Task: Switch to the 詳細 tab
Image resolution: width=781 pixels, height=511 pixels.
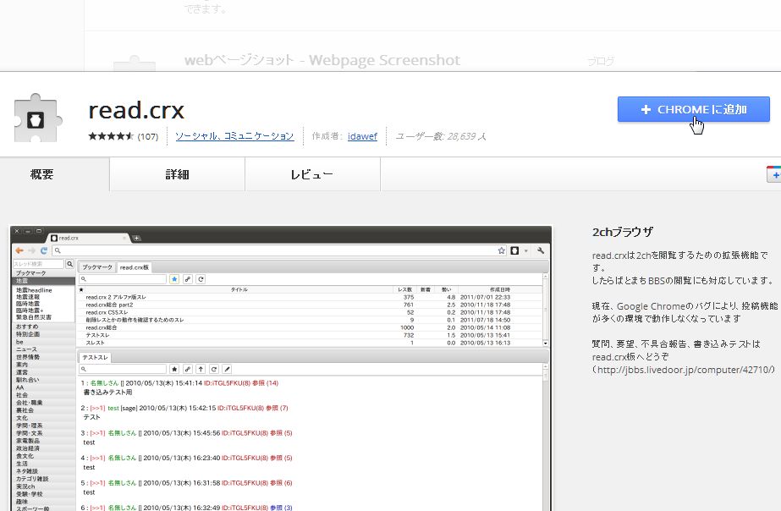Action: (177, 174)
